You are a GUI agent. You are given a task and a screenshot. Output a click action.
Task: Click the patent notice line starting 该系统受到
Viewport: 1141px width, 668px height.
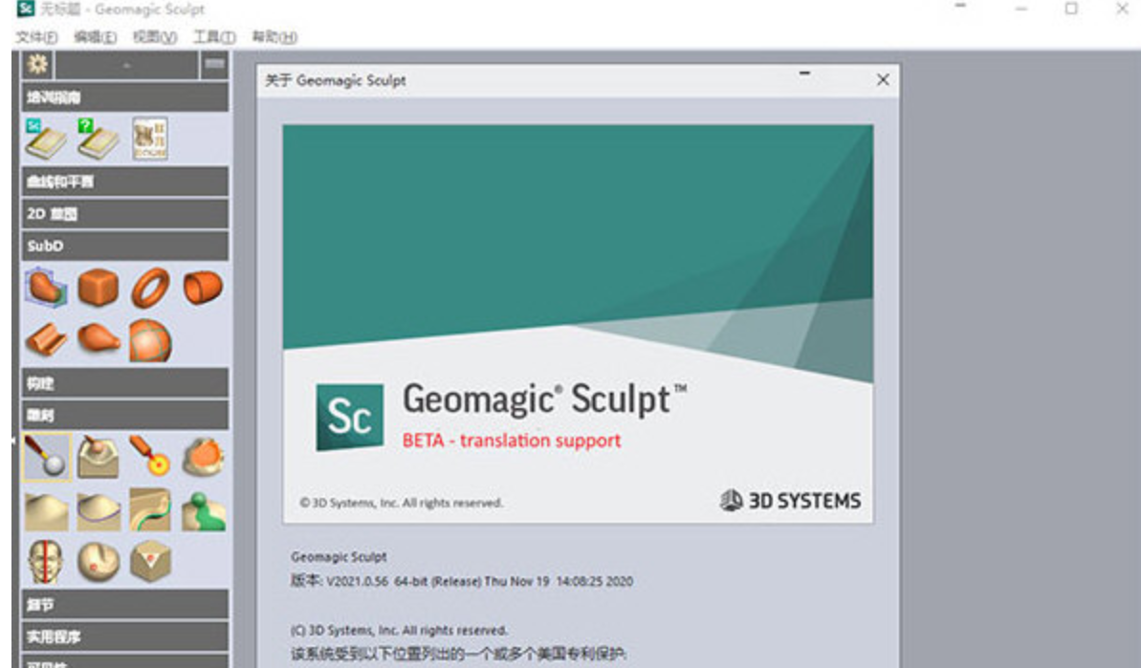click(x=458, y=654)
